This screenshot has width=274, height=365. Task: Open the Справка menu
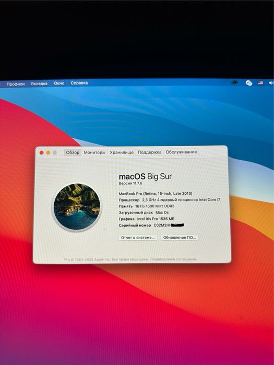79,83
